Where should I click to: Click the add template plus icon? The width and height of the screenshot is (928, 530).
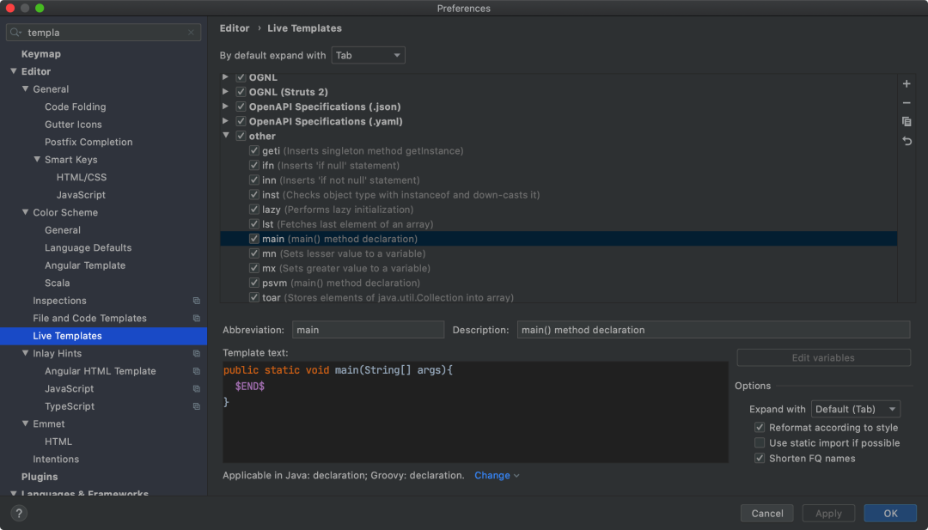pyautogui.click(x=907, y=84)
